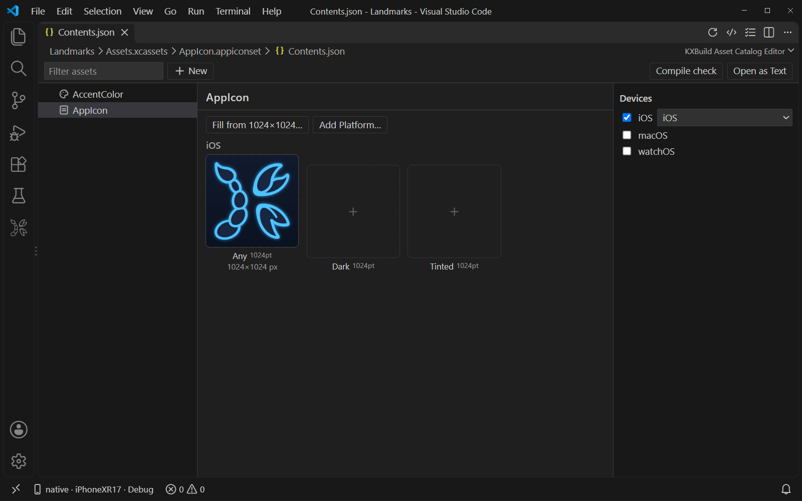Click the Assets.xcassets breadcrumb
Image resolution: width=802 pixels, height=501 pixels.
(x=137, y=51)
